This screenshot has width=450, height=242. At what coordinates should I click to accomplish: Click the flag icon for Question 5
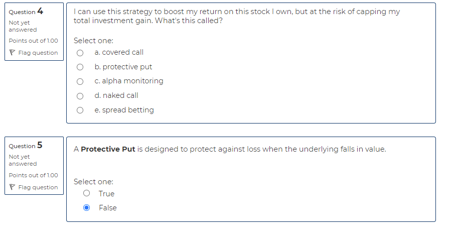[x=12, y=187]
